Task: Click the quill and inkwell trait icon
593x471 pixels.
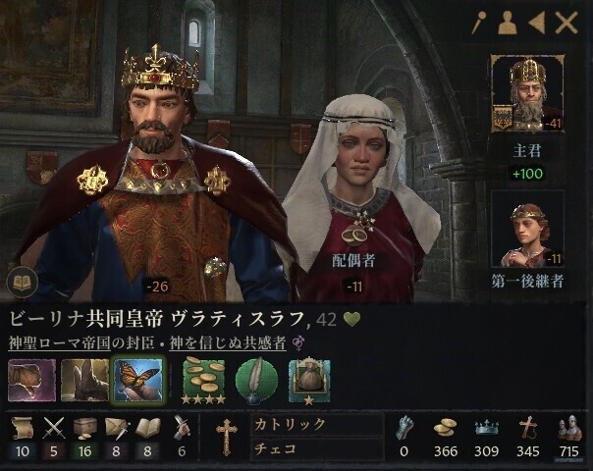Action: tap(257, 381)
